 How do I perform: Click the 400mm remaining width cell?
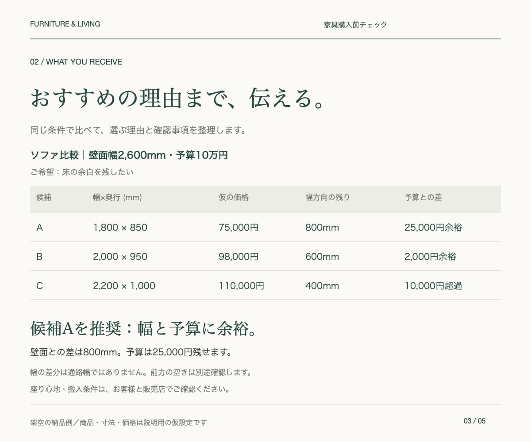pyautogui.click(x=322, y=286)
